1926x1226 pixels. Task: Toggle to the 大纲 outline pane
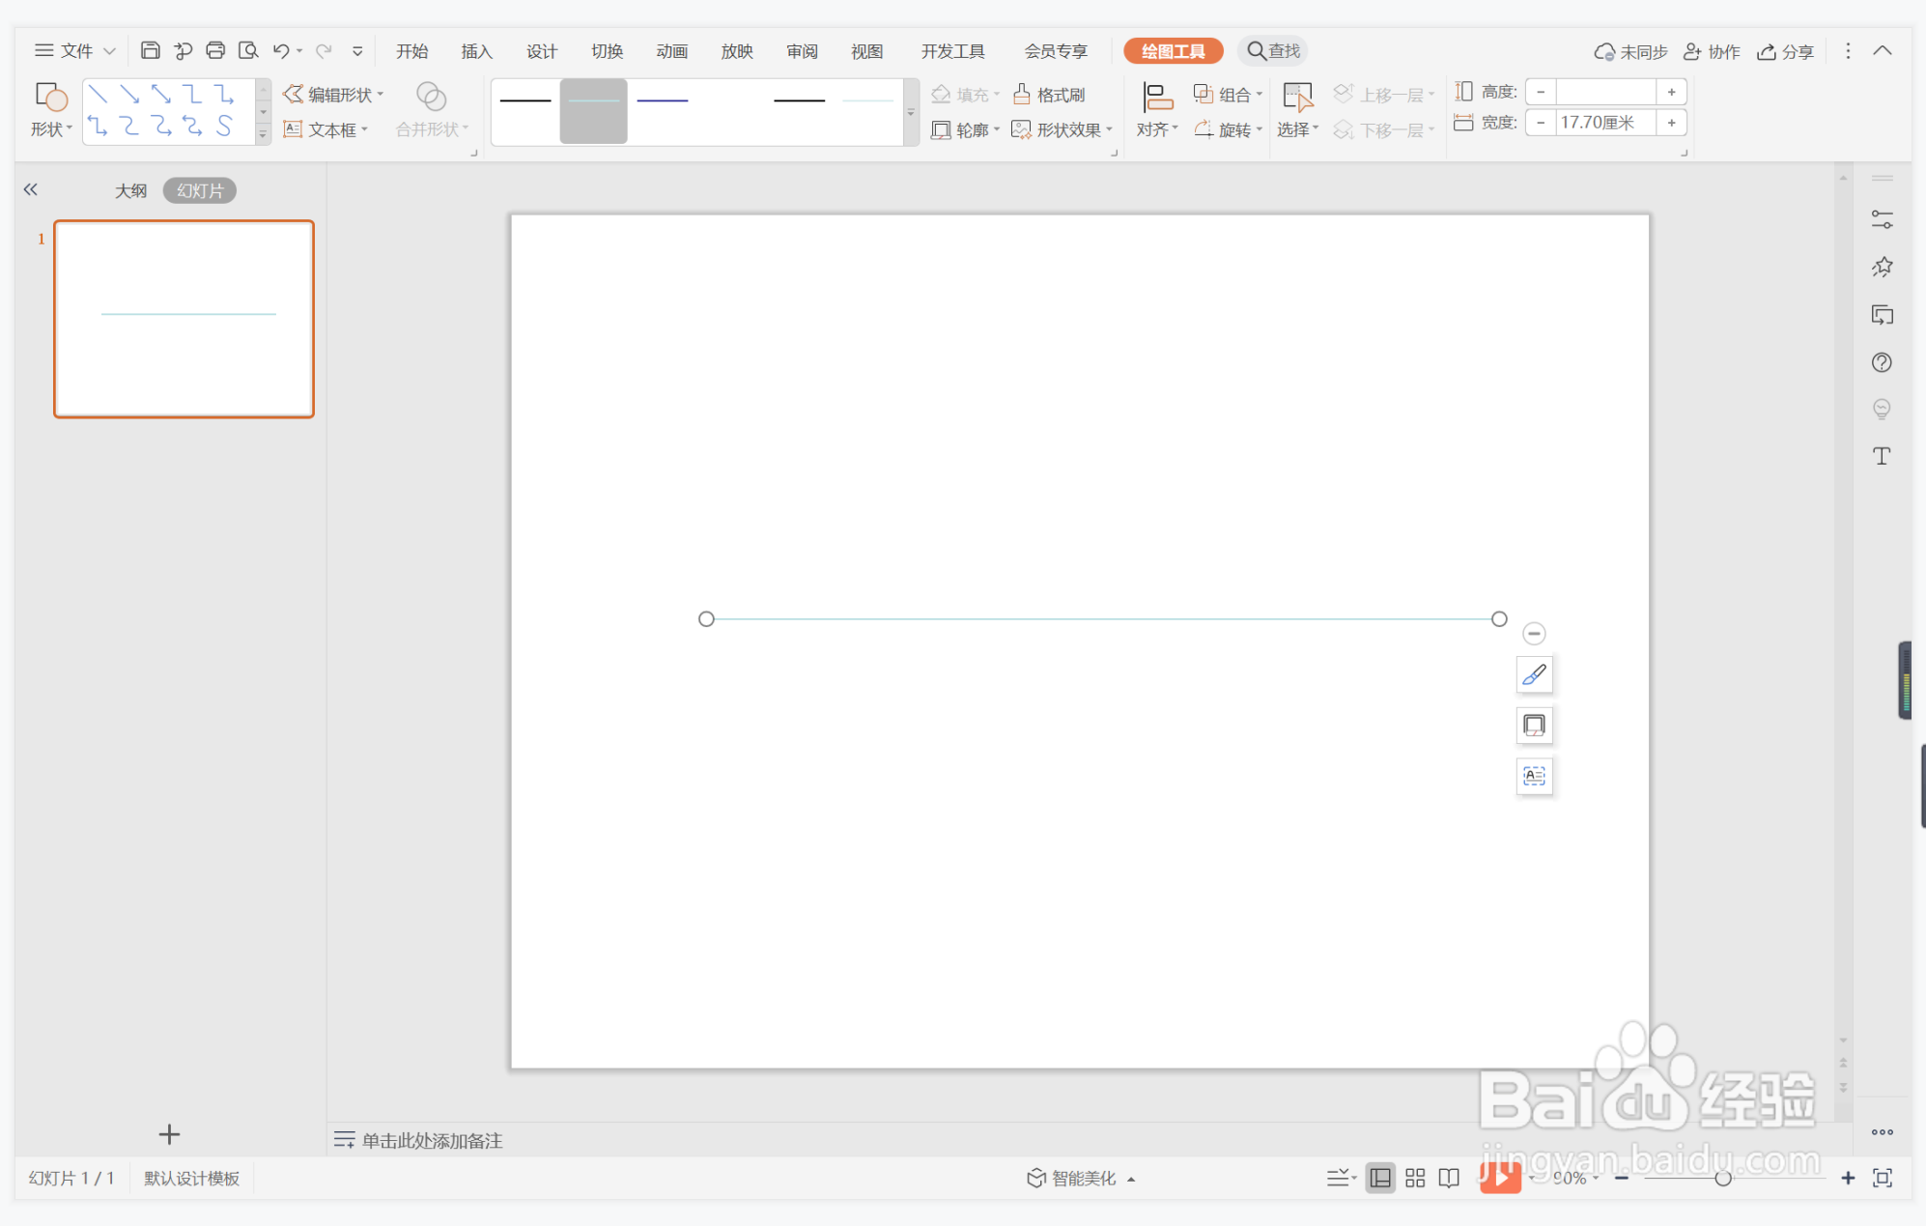(x=130, y=190)
